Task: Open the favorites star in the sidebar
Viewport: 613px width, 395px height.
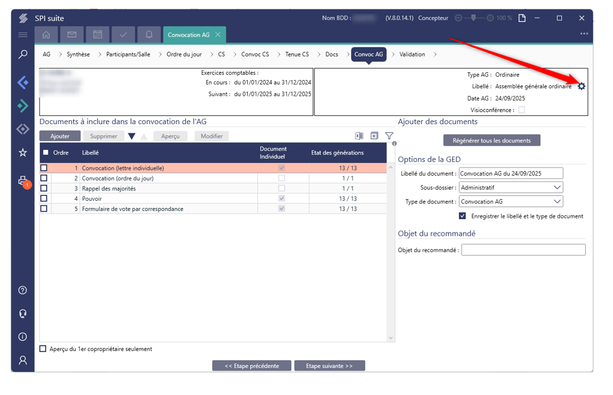Action: coord(23,153)
